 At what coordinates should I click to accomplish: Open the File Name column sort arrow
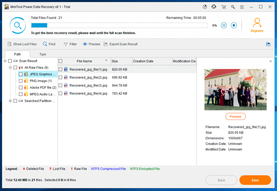click(x=106, y=61)
